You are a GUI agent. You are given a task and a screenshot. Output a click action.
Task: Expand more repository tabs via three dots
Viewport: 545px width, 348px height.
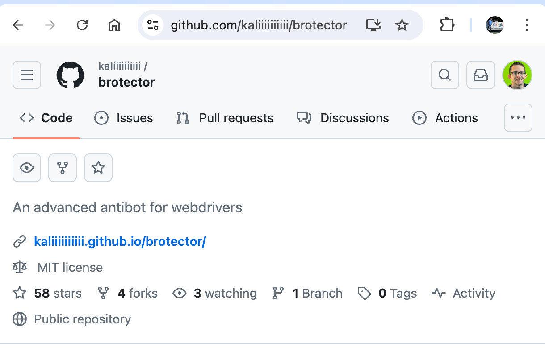tap(518, 118)
